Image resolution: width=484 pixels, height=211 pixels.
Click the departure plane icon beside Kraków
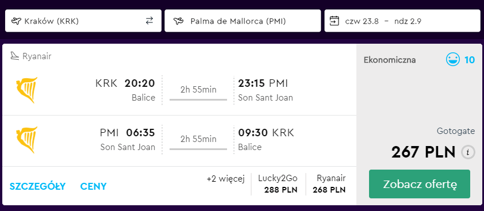tap(16, 21)
